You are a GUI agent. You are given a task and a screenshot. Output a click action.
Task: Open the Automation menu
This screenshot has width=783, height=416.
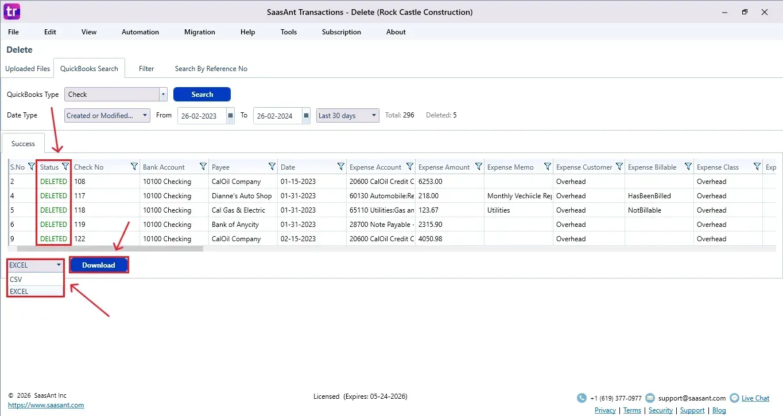140,32
